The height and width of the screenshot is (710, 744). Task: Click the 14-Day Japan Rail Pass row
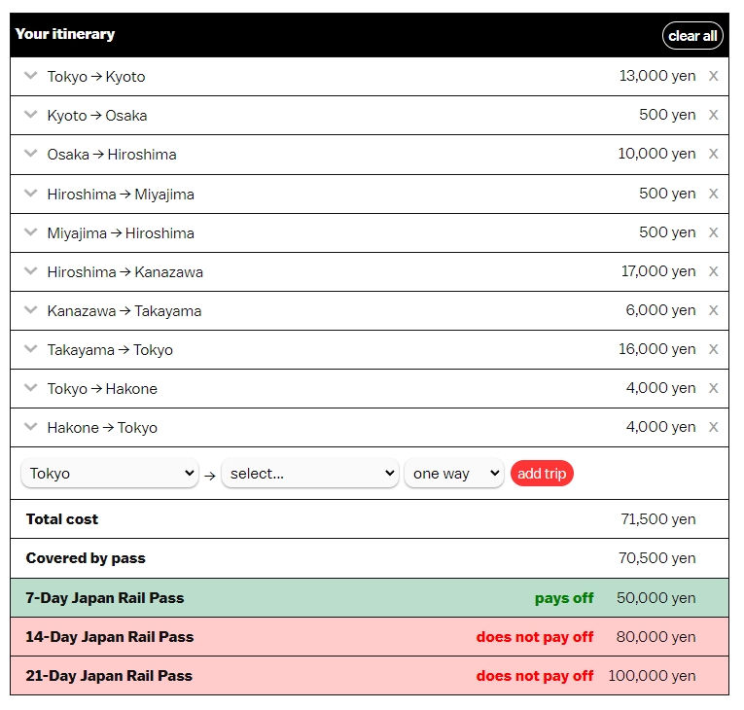(370, 637)
